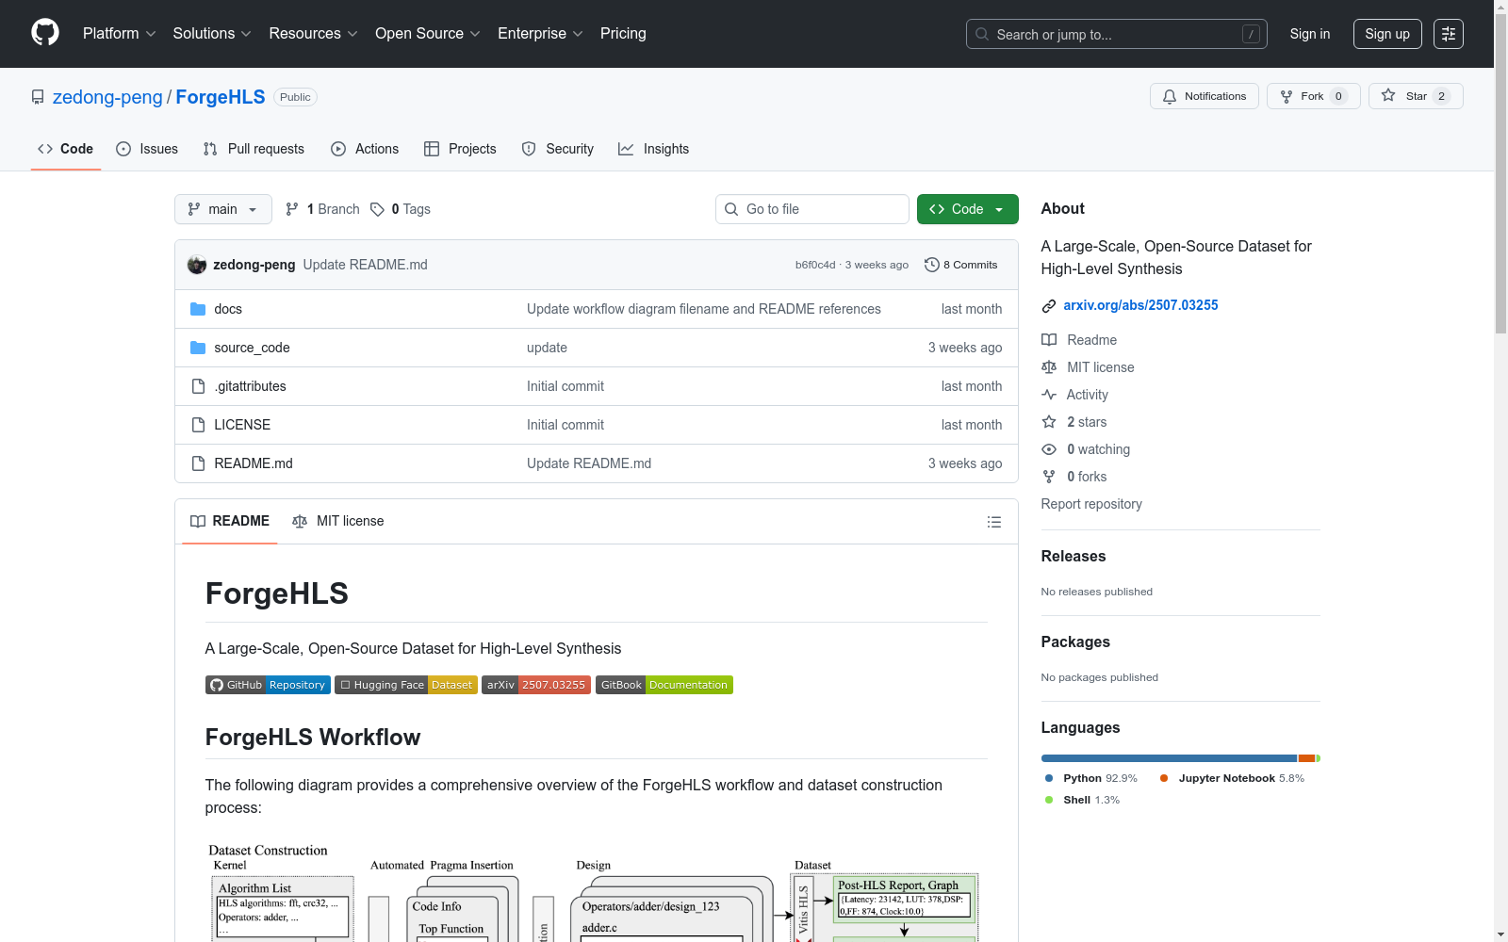Click the star icon next to 2 stars
This screenshot has height=942, width=1508.
(1049, 422)
